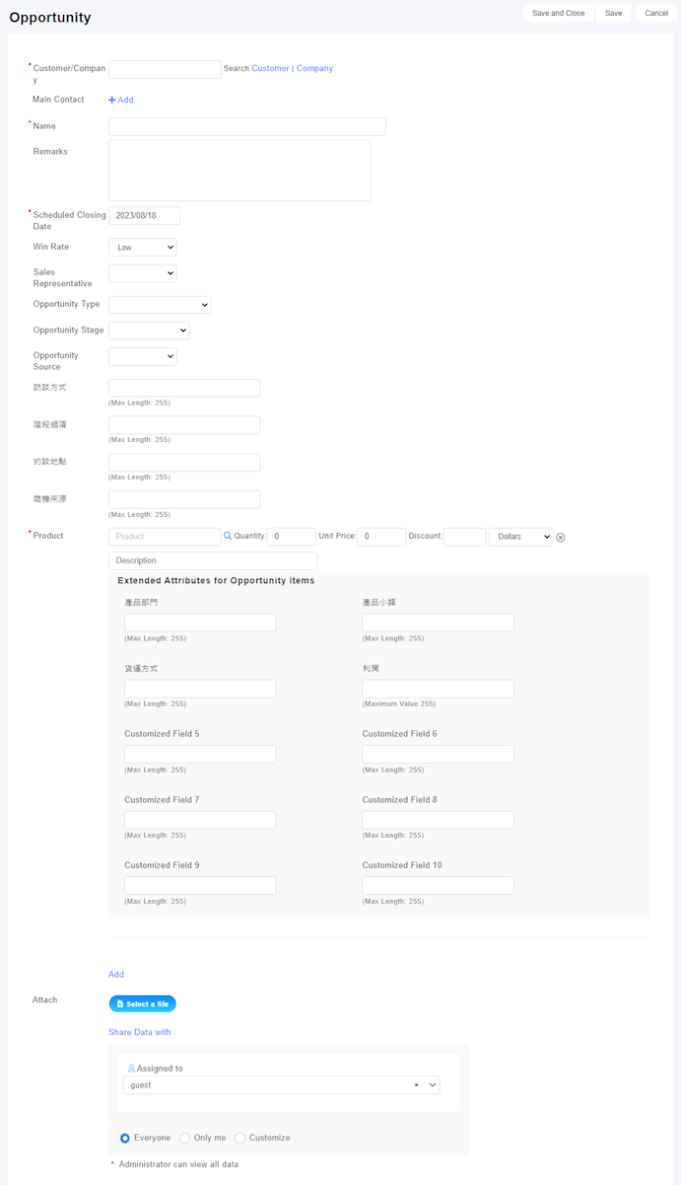
Task: Click the Customized Field 6 input
Action: point(438,754)
